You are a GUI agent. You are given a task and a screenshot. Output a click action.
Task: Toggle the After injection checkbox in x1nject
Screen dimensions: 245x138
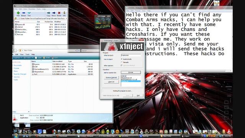[122, 66]
